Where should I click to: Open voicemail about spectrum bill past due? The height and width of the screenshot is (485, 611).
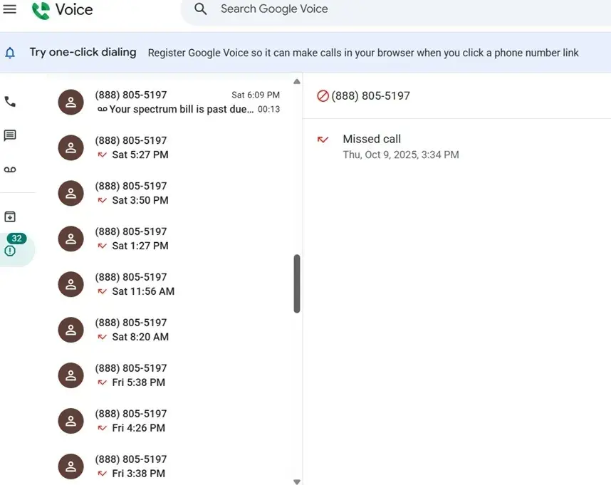click(182, 103)
